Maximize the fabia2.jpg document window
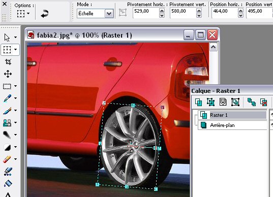Viewport: 273px width, 197px height. (200, 35)
